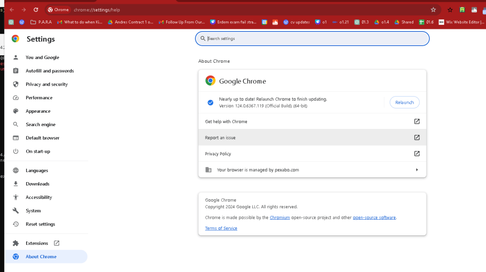
Task: Click the browser Forward arrow
Action: [24, 10]
